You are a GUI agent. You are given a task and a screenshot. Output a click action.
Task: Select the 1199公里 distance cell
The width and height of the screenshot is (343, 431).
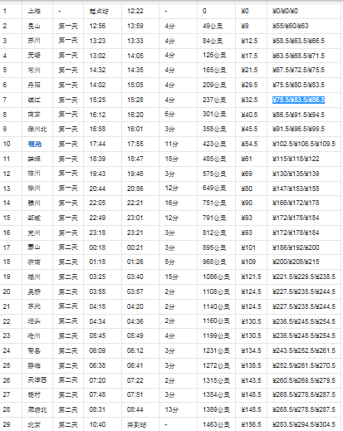point(216,335)
